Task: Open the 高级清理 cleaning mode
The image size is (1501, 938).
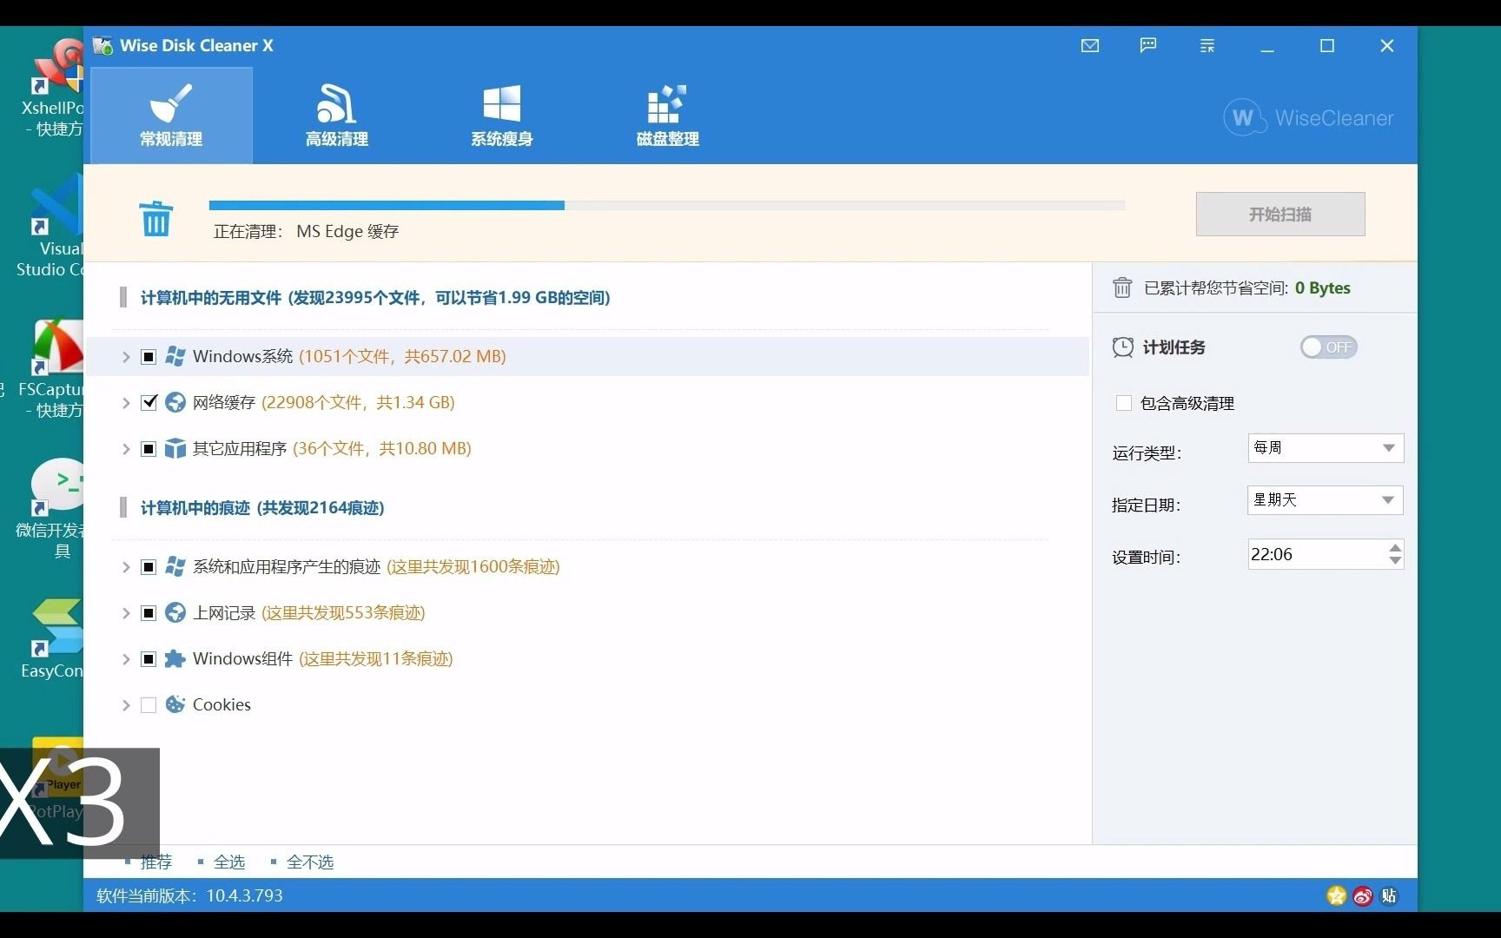Action: (x=336, y=116)
